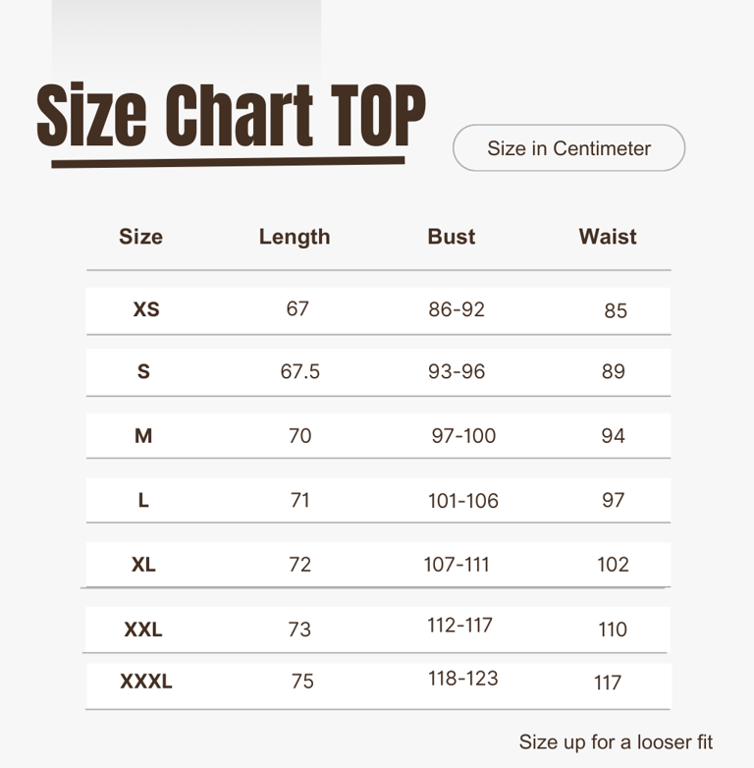This screenshot has width=754, height=768.
Task: Click the Size Chart TOP heading
Action: point(231,117)
